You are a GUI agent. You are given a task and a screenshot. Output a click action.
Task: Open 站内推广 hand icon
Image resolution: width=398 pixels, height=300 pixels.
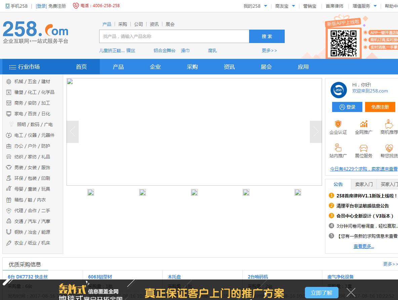[x=338, y=147]
